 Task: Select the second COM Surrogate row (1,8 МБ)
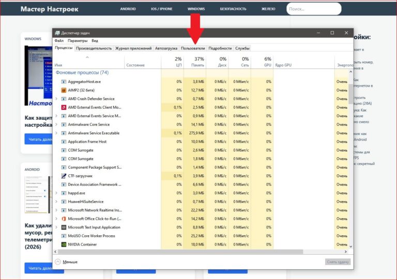pos(200,159)
